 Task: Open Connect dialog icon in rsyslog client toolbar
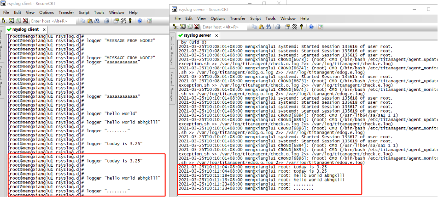click(x=5, y=21)
